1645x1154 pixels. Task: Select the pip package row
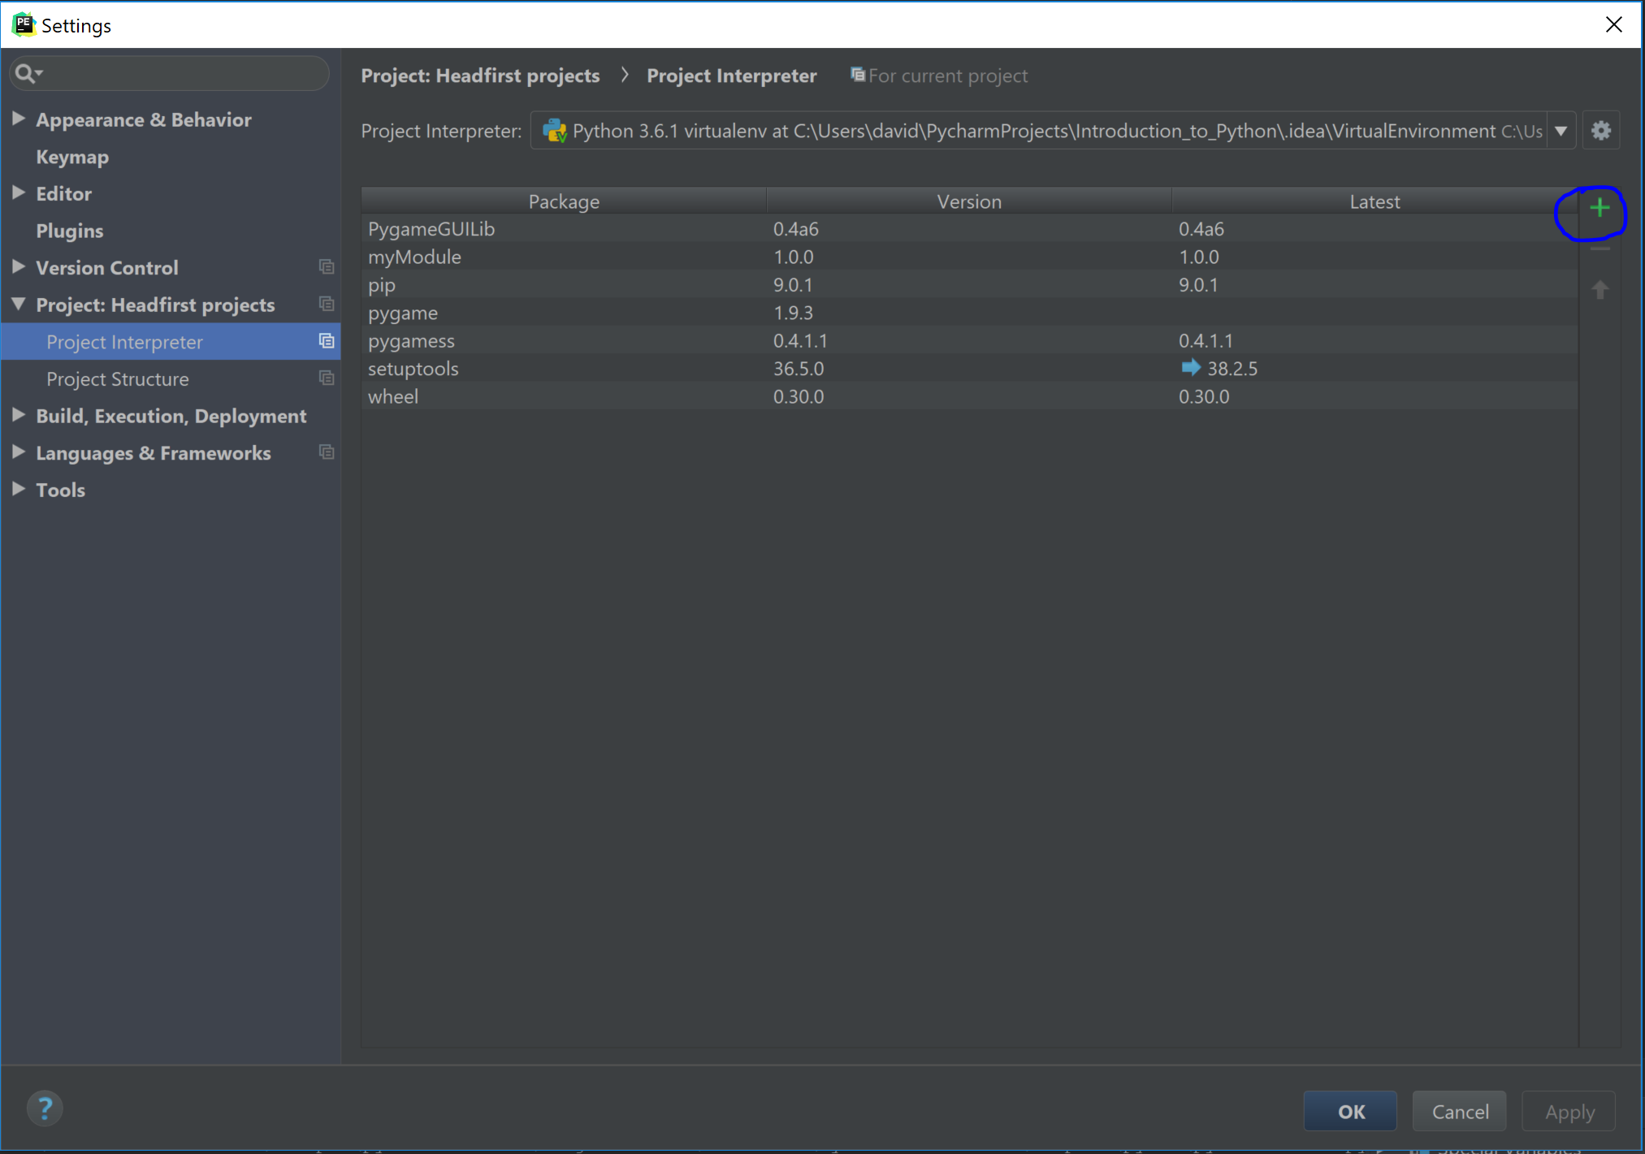[x=969, y=285]
